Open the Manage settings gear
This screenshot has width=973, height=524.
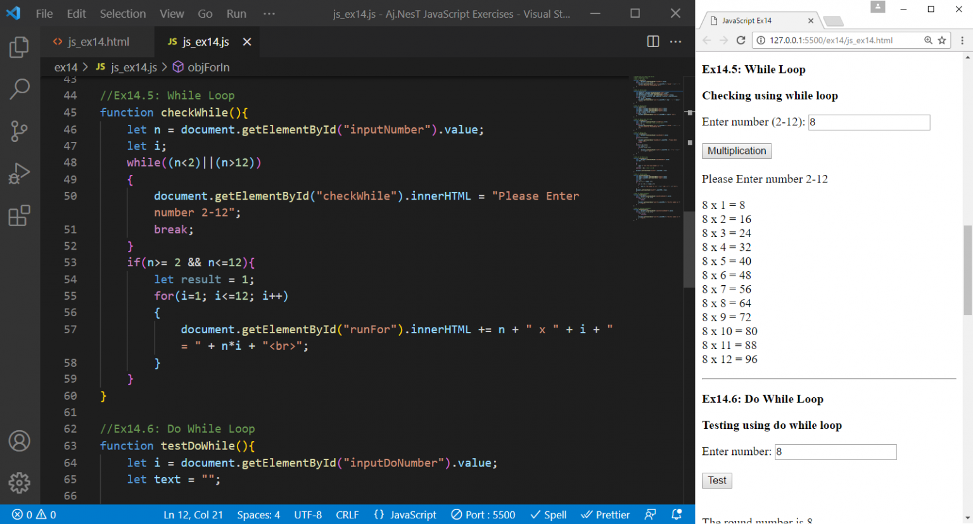(19, 483)
